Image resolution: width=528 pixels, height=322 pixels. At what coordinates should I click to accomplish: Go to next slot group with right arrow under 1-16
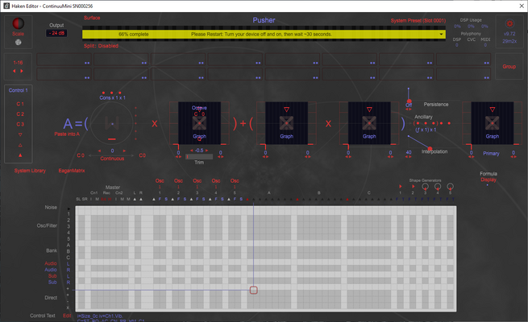coord(22,71)
